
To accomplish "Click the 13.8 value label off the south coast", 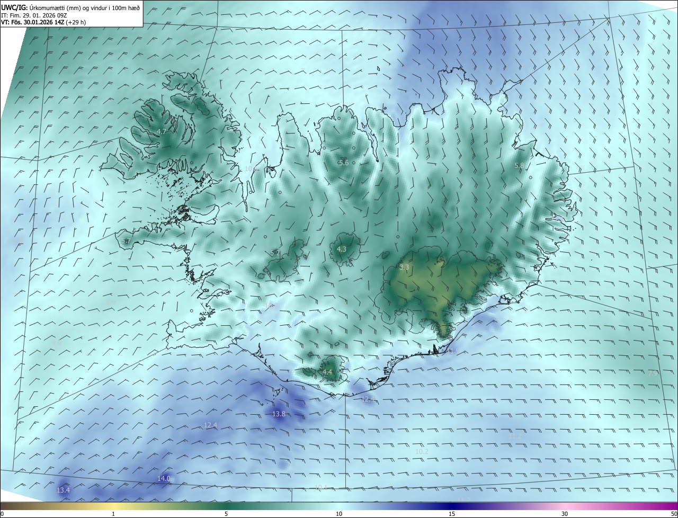I will (279, 414).
